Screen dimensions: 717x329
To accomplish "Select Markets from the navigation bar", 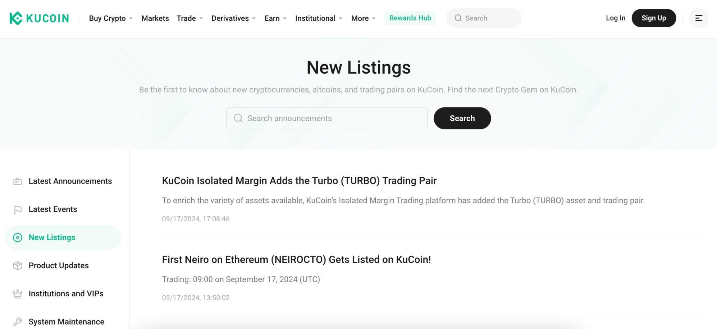I will tap(155, 18).
